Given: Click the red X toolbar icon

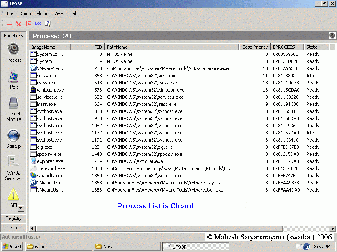Looking at the screenshot, I should [x=18, y=24].
